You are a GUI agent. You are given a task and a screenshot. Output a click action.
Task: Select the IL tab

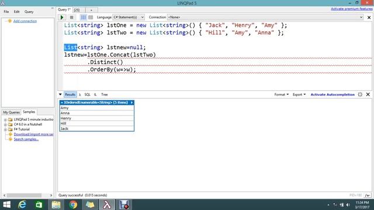[x=95, y=94]
